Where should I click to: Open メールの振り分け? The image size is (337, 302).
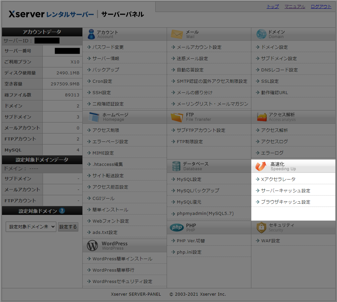point(195,93)
